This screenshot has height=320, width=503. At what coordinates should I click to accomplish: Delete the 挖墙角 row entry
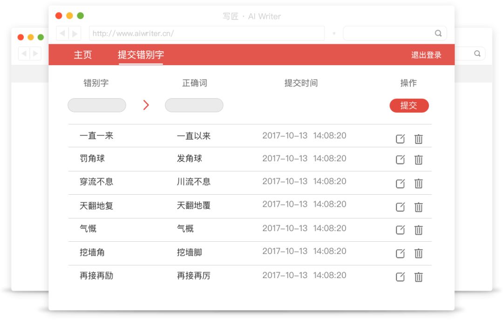tap(418, 253)
